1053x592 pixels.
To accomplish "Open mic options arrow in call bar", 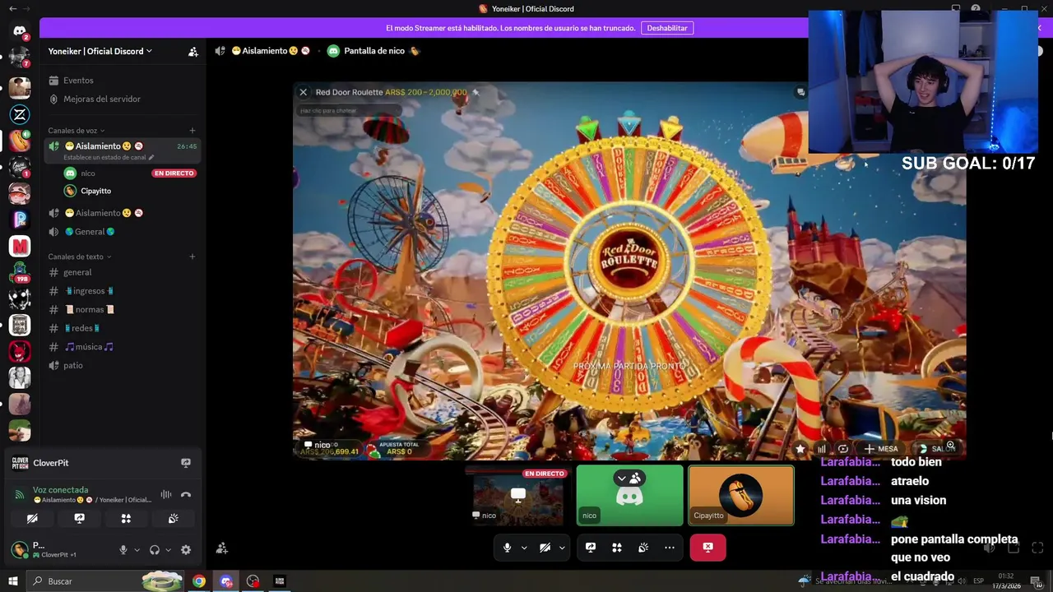I will coord(523,548).
